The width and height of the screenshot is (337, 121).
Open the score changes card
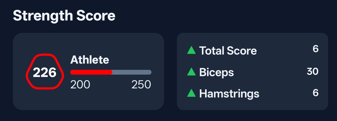(x=253, y=71)
